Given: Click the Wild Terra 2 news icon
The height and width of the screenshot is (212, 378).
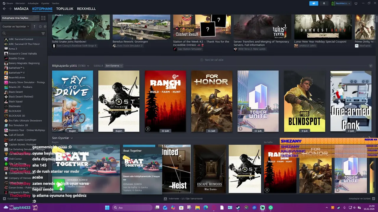Looking at the screenshot, I should coord(235,49).
